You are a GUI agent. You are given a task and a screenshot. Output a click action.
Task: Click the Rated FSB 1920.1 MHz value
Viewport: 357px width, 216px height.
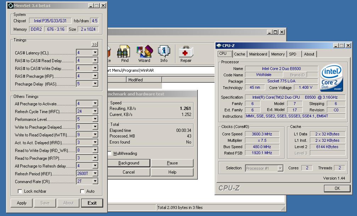(x=262, y=153)
